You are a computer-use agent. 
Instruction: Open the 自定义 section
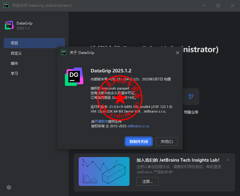[16, 53]
